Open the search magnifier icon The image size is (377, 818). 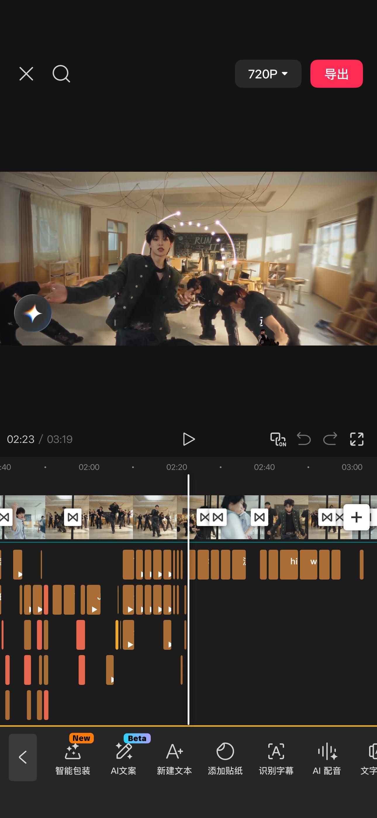pos(61,74)
